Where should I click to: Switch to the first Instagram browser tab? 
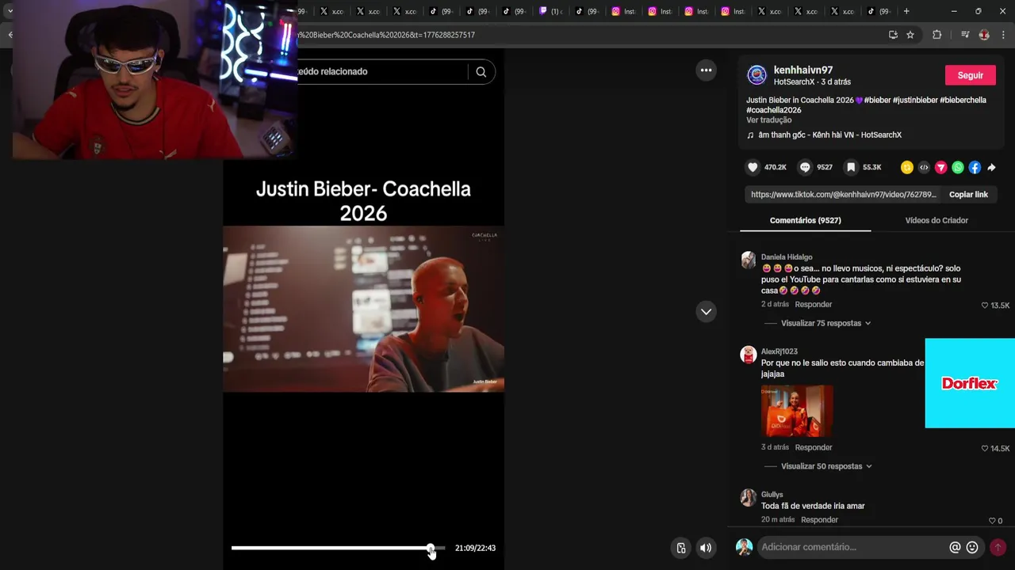625,11
